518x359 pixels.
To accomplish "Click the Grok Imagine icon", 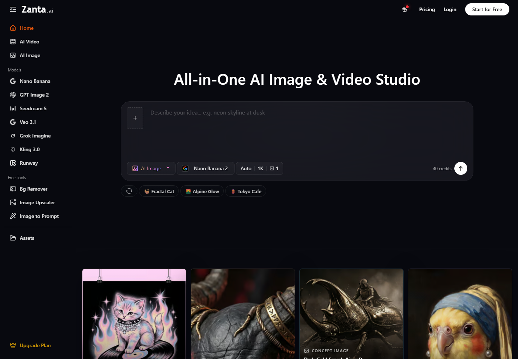I will tap(13, 136).
